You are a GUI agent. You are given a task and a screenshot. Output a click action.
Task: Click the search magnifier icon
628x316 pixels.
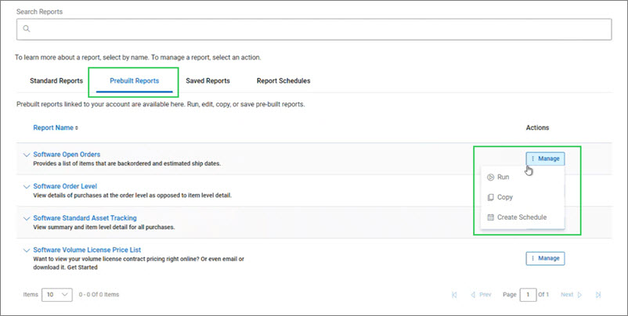pyautogui.click(x=27, y=29)
